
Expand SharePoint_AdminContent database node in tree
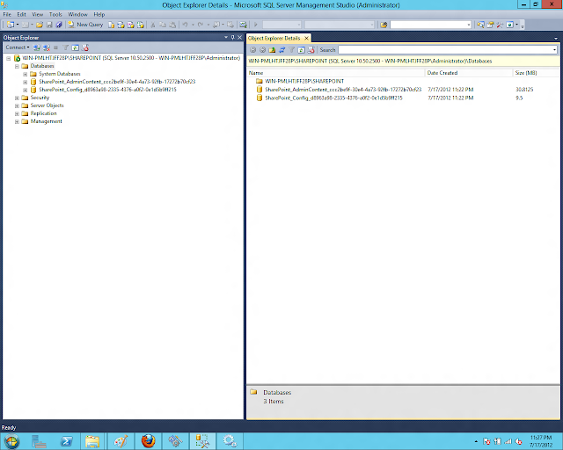[x=26, y=82]
